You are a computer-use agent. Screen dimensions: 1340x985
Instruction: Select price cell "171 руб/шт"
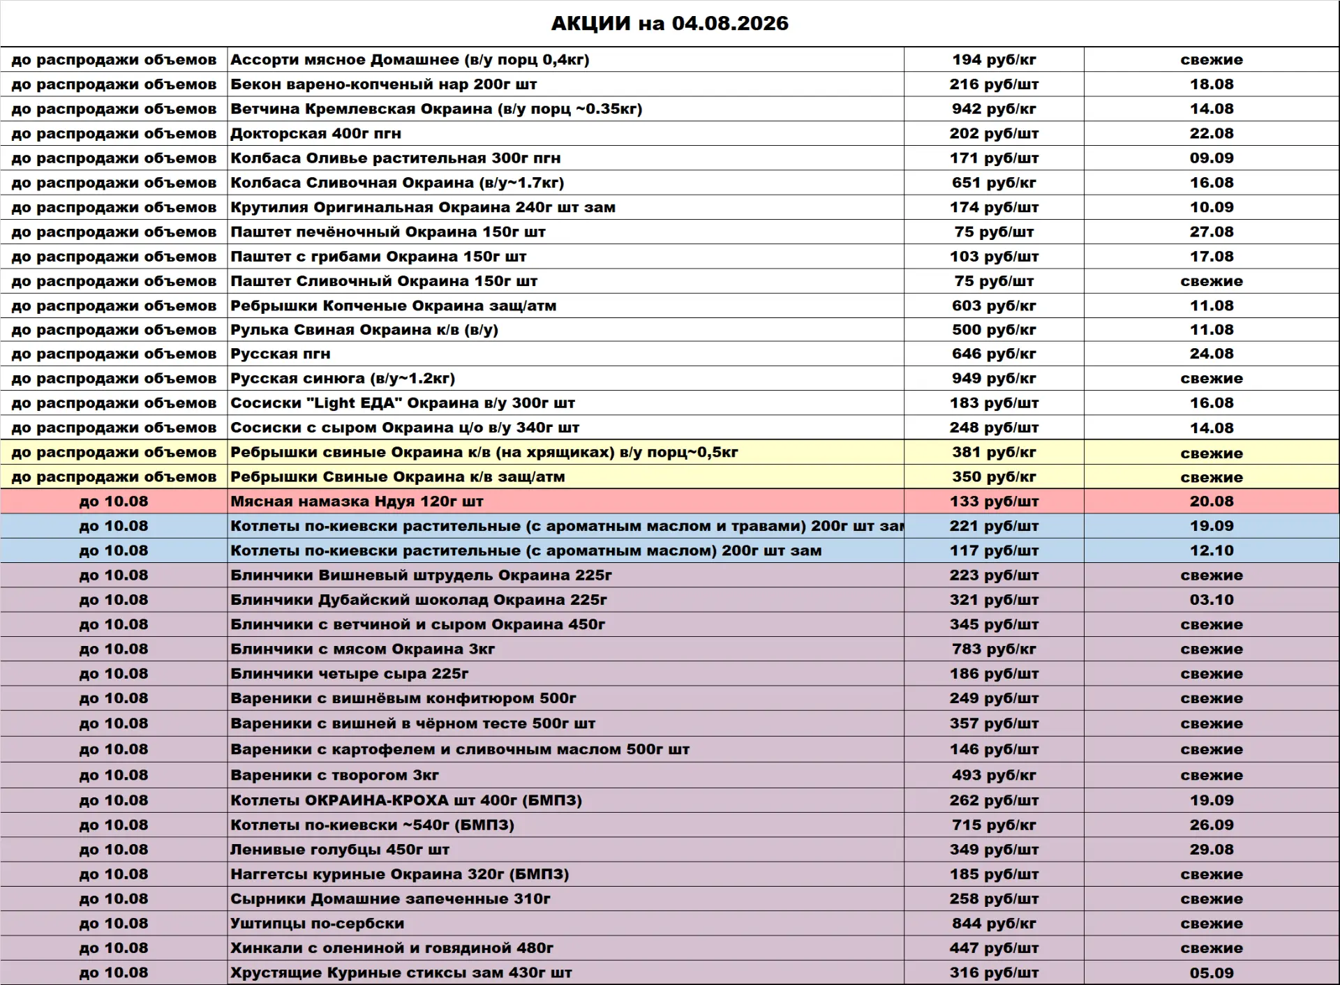click(x=994, y=158)
